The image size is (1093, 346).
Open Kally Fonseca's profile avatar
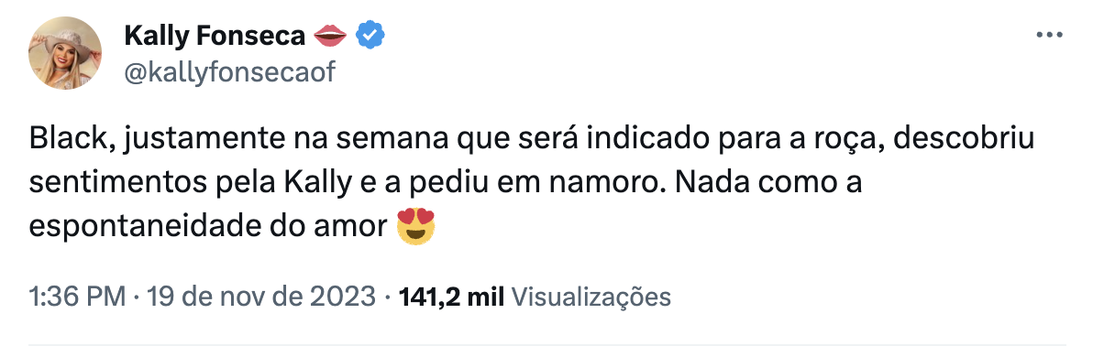coord(65,54)
